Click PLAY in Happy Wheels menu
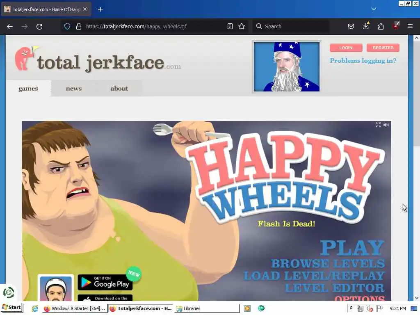Image resolution: width=420 pixels, height=315 pixels. pos(352,248)
